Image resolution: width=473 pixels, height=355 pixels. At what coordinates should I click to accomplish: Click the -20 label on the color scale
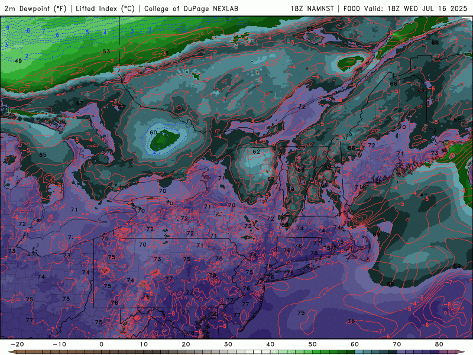(17, 344)
